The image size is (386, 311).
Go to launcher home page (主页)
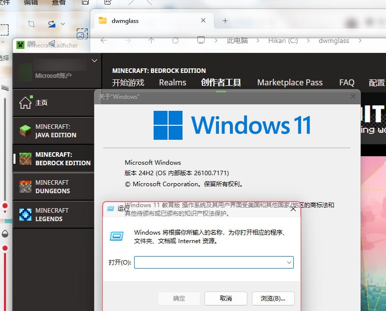(53, 102)
